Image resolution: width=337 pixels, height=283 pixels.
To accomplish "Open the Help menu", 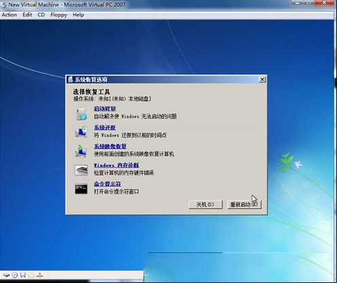I will click(78, 15).
